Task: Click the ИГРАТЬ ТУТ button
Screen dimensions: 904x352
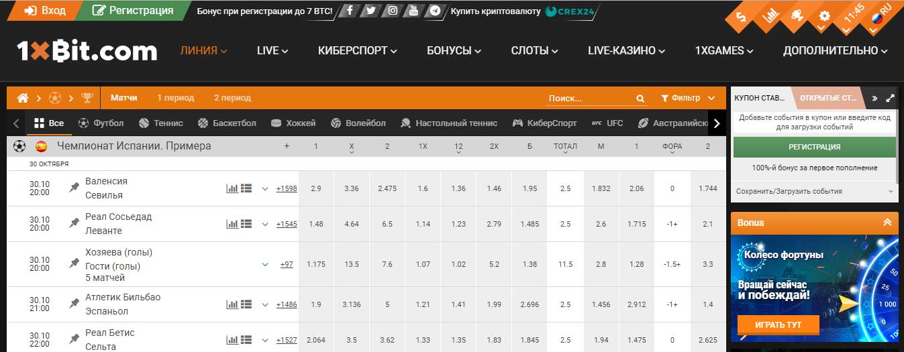Action: (x=779, y=325)
